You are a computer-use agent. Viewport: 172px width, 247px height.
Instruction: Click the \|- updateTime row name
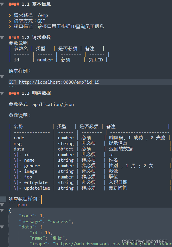click(32, 188)
